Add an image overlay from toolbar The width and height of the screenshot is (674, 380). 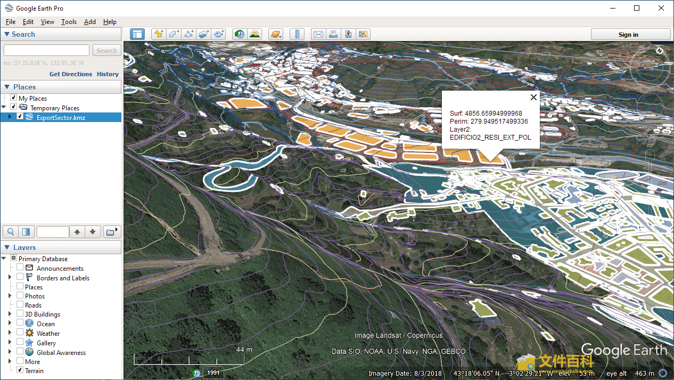(204, 34)
